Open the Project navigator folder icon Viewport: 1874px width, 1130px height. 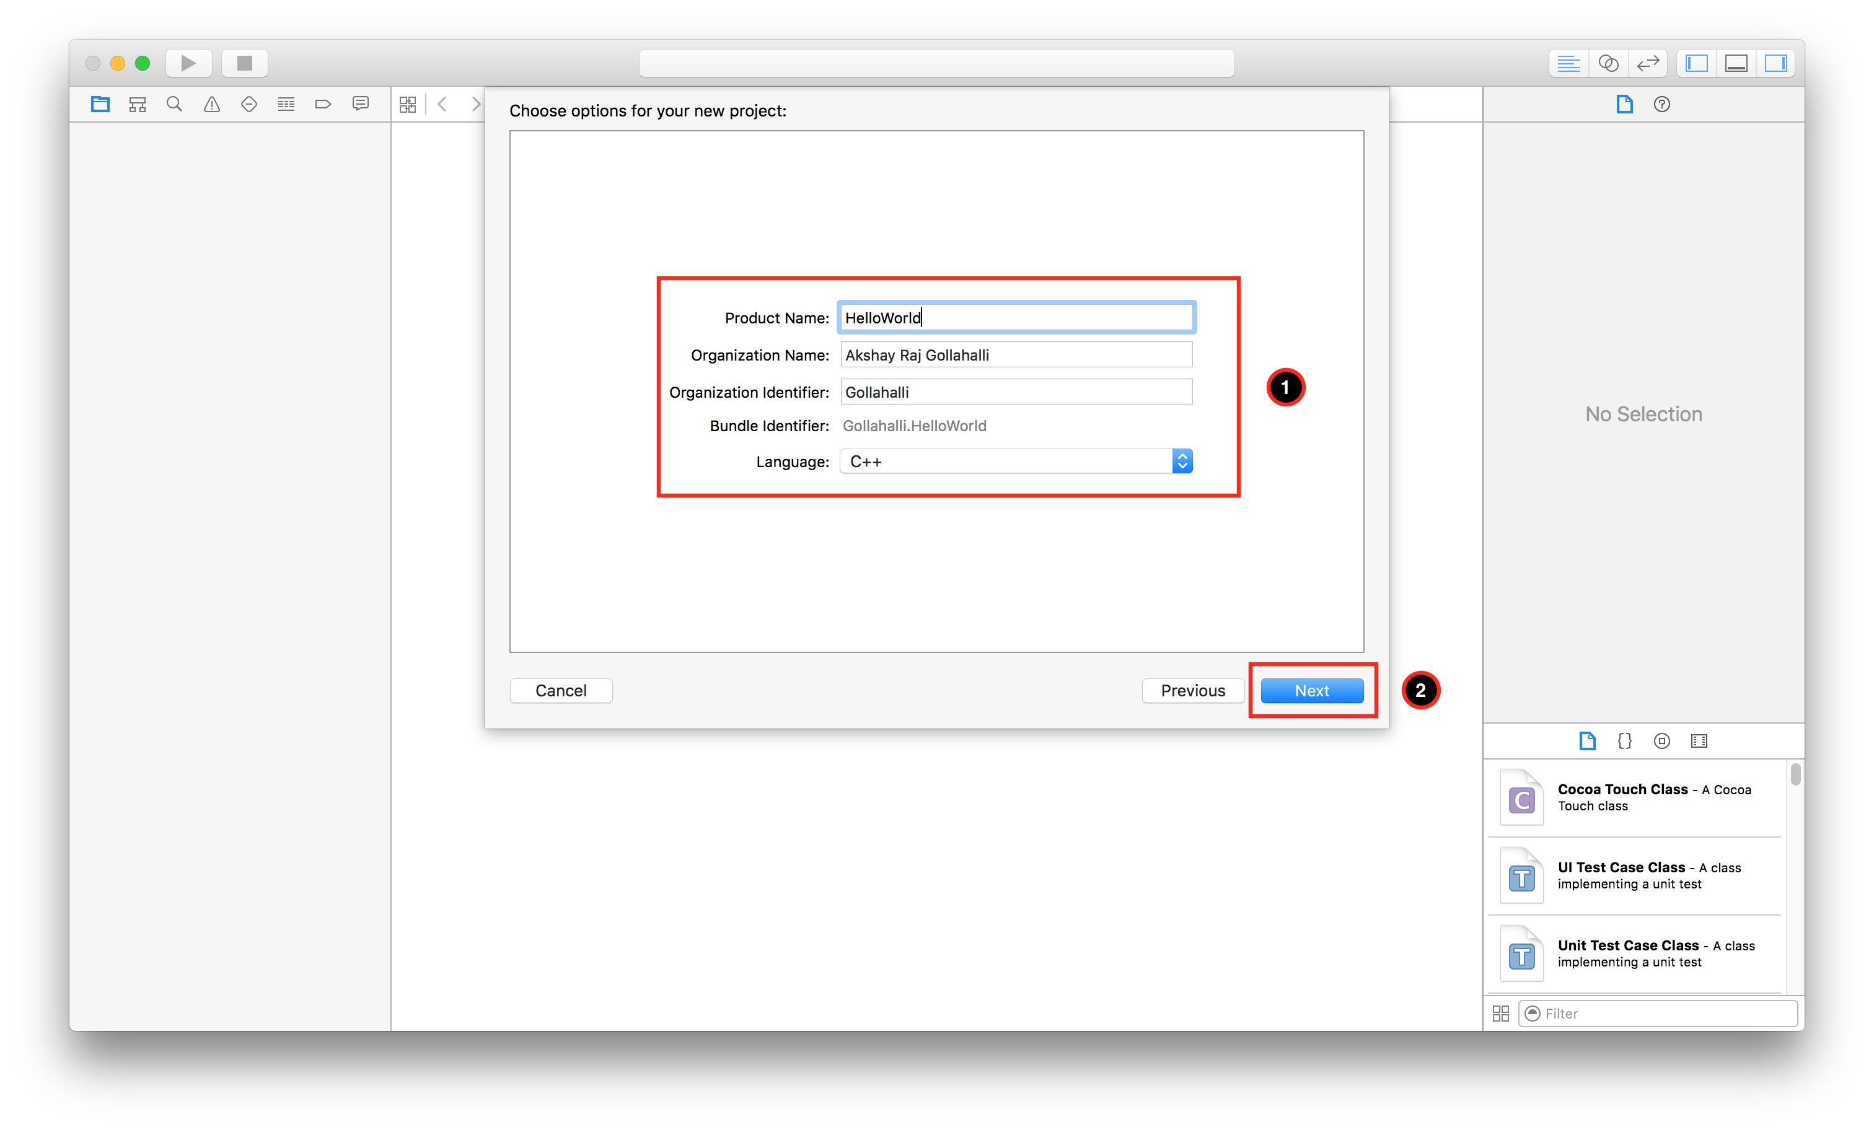[100, 104]
